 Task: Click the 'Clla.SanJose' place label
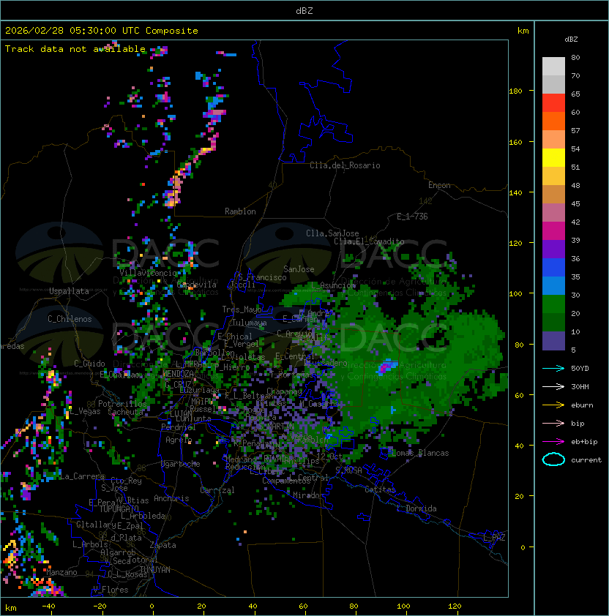tap(332, 233)
